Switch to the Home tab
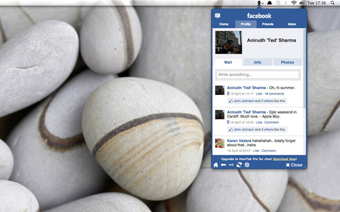The image size is (340, 212). [224, 24]
